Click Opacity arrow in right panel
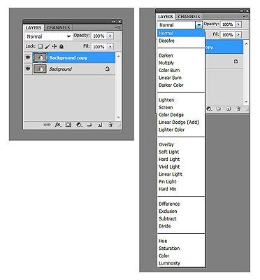 238,24
